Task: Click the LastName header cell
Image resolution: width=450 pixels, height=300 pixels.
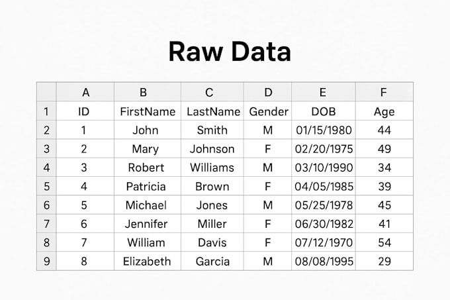Action: coord(212,111)
